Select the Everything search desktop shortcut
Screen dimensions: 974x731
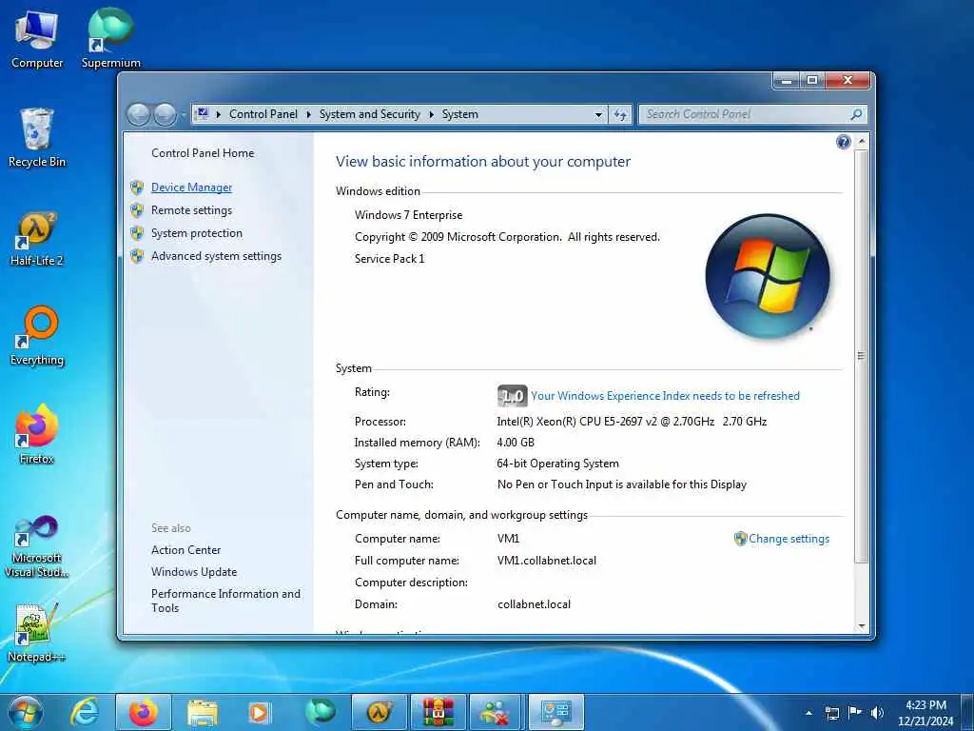pyautogui.click(x=37, y=336)
